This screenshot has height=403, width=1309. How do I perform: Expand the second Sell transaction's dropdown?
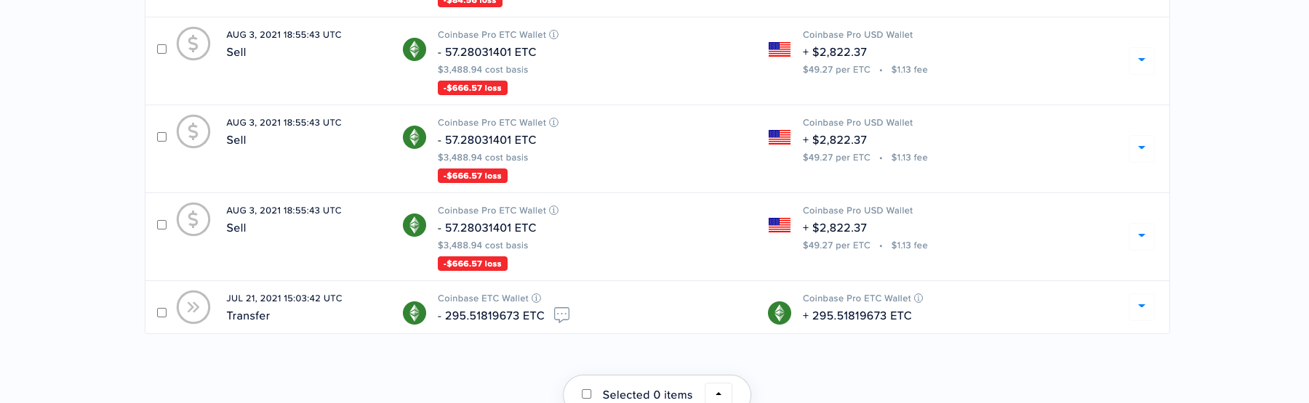(x=1142, y=148)
